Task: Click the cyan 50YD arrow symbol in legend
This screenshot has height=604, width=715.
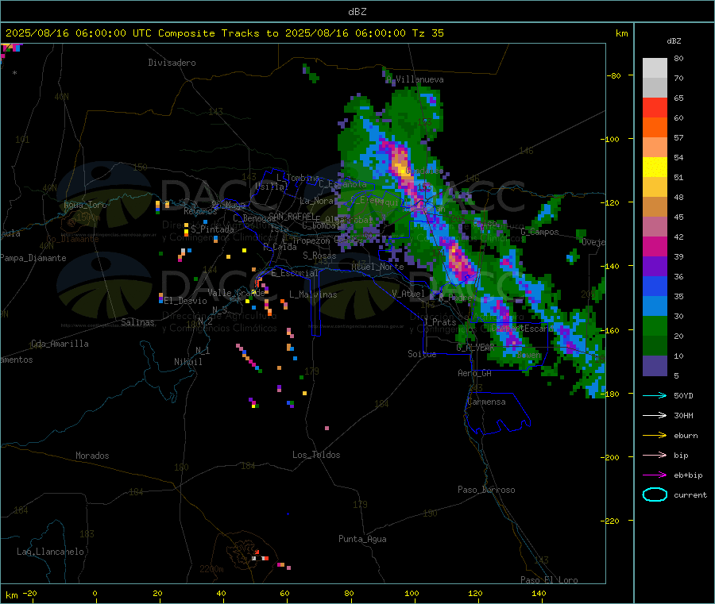Action: pos(655,395)
